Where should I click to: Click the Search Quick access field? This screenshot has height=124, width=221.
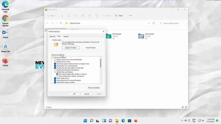click(172, 23)
